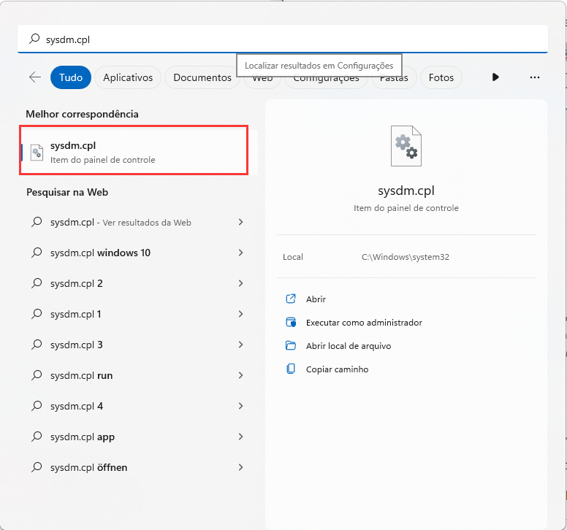Click the C:\Windows\system32 location path
This screenshot has height=530, width=567.
coord(406,257)
